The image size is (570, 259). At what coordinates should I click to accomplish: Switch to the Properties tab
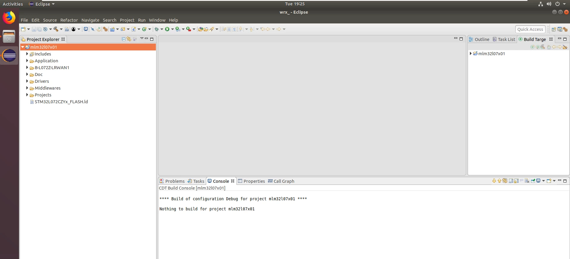252,181
